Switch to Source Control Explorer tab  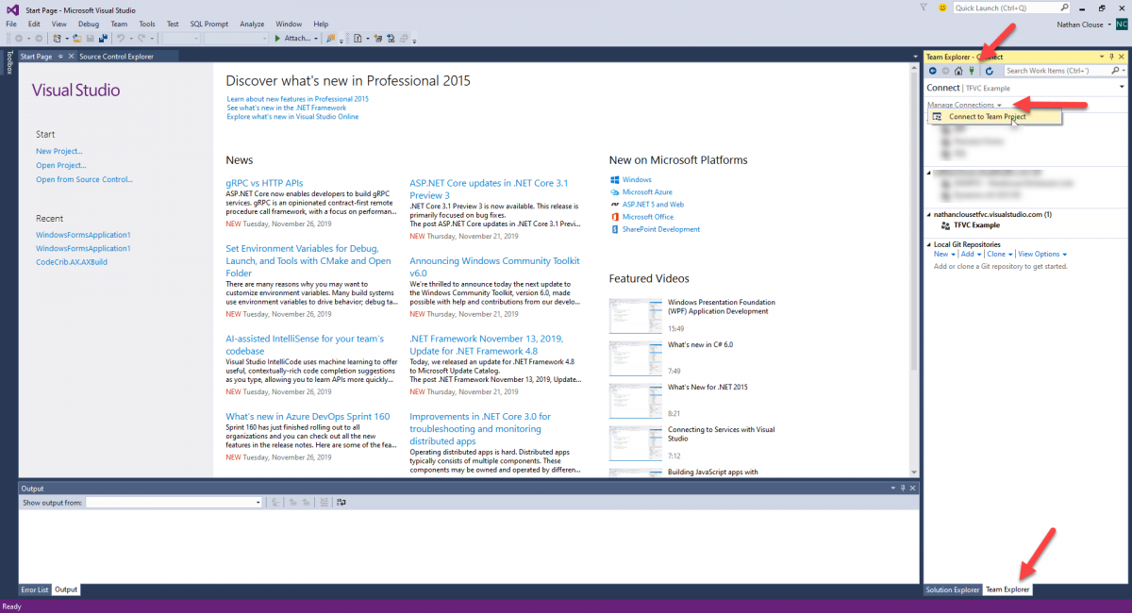(x=116, y=57)
